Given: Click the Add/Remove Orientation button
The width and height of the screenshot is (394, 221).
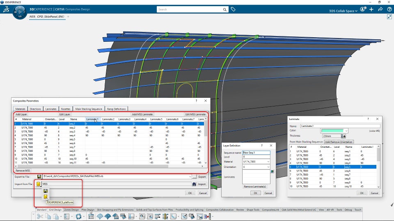Looking at the screenshot, I should pyautogui.click(x=339, y=142).
